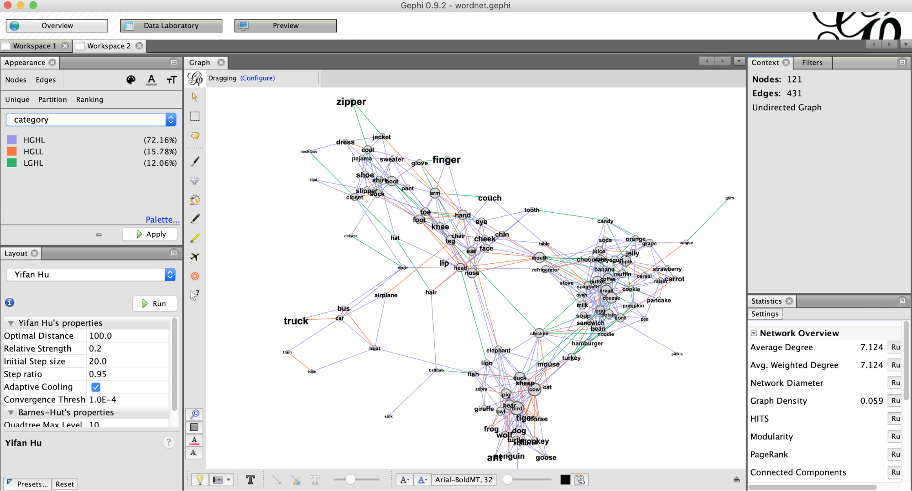Choose the Node Pencil tool
Viewport: 912px width, 491px height.
(x=195, y=219)
